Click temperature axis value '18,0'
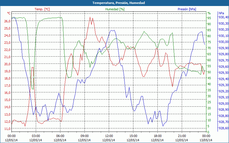The image size is (229, 143). [x=7, y=78]
